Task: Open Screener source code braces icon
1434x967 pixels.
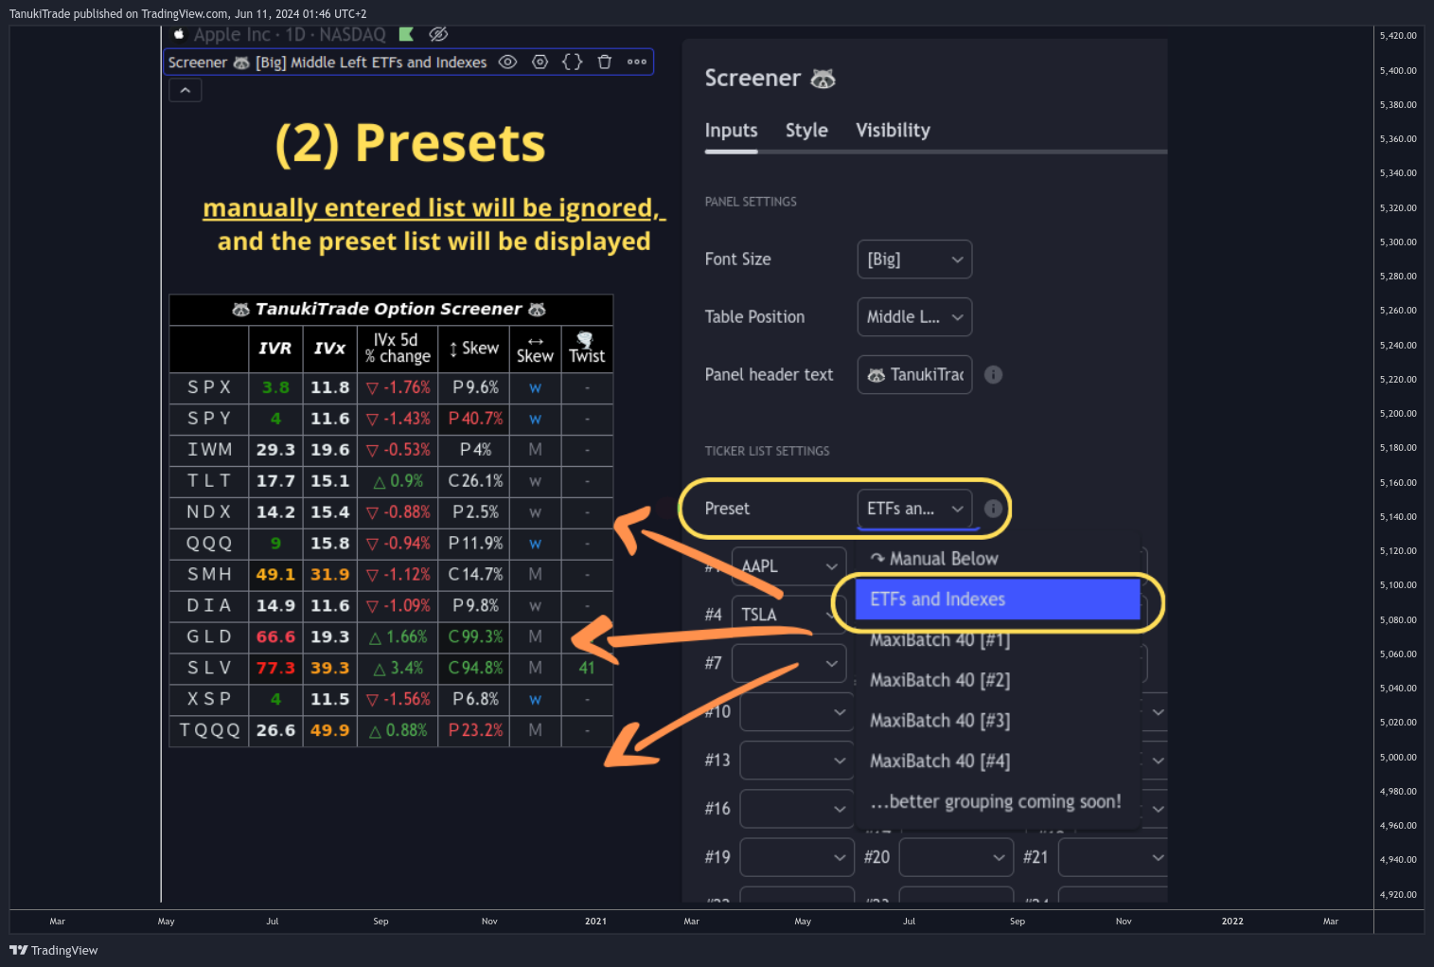Action: coord(573,63)
